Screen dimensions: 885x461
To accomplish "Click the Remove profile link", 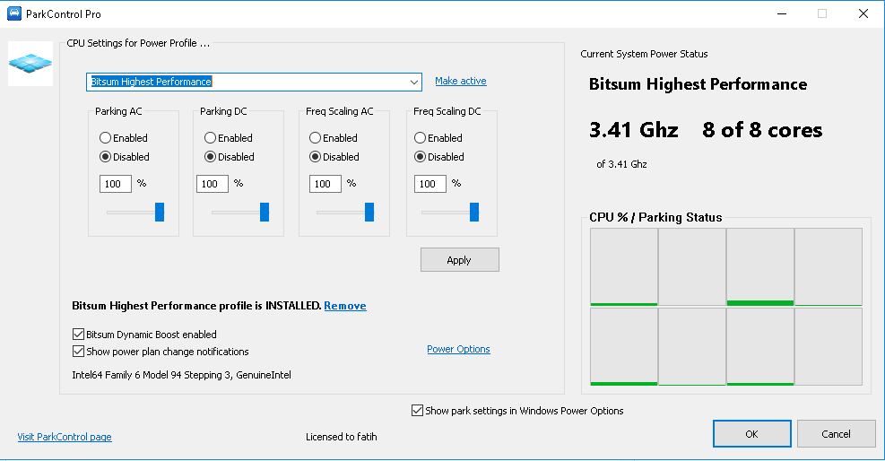I will [345, 306].
